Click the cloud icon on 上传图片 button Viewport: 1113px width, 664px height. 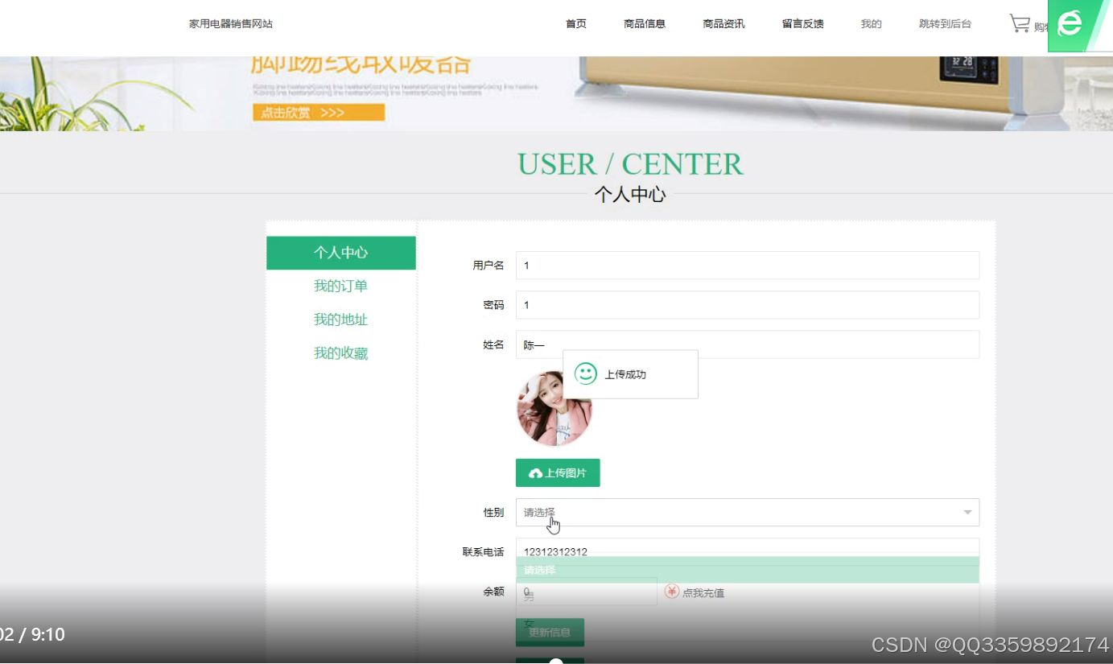[x=535, y=473]
